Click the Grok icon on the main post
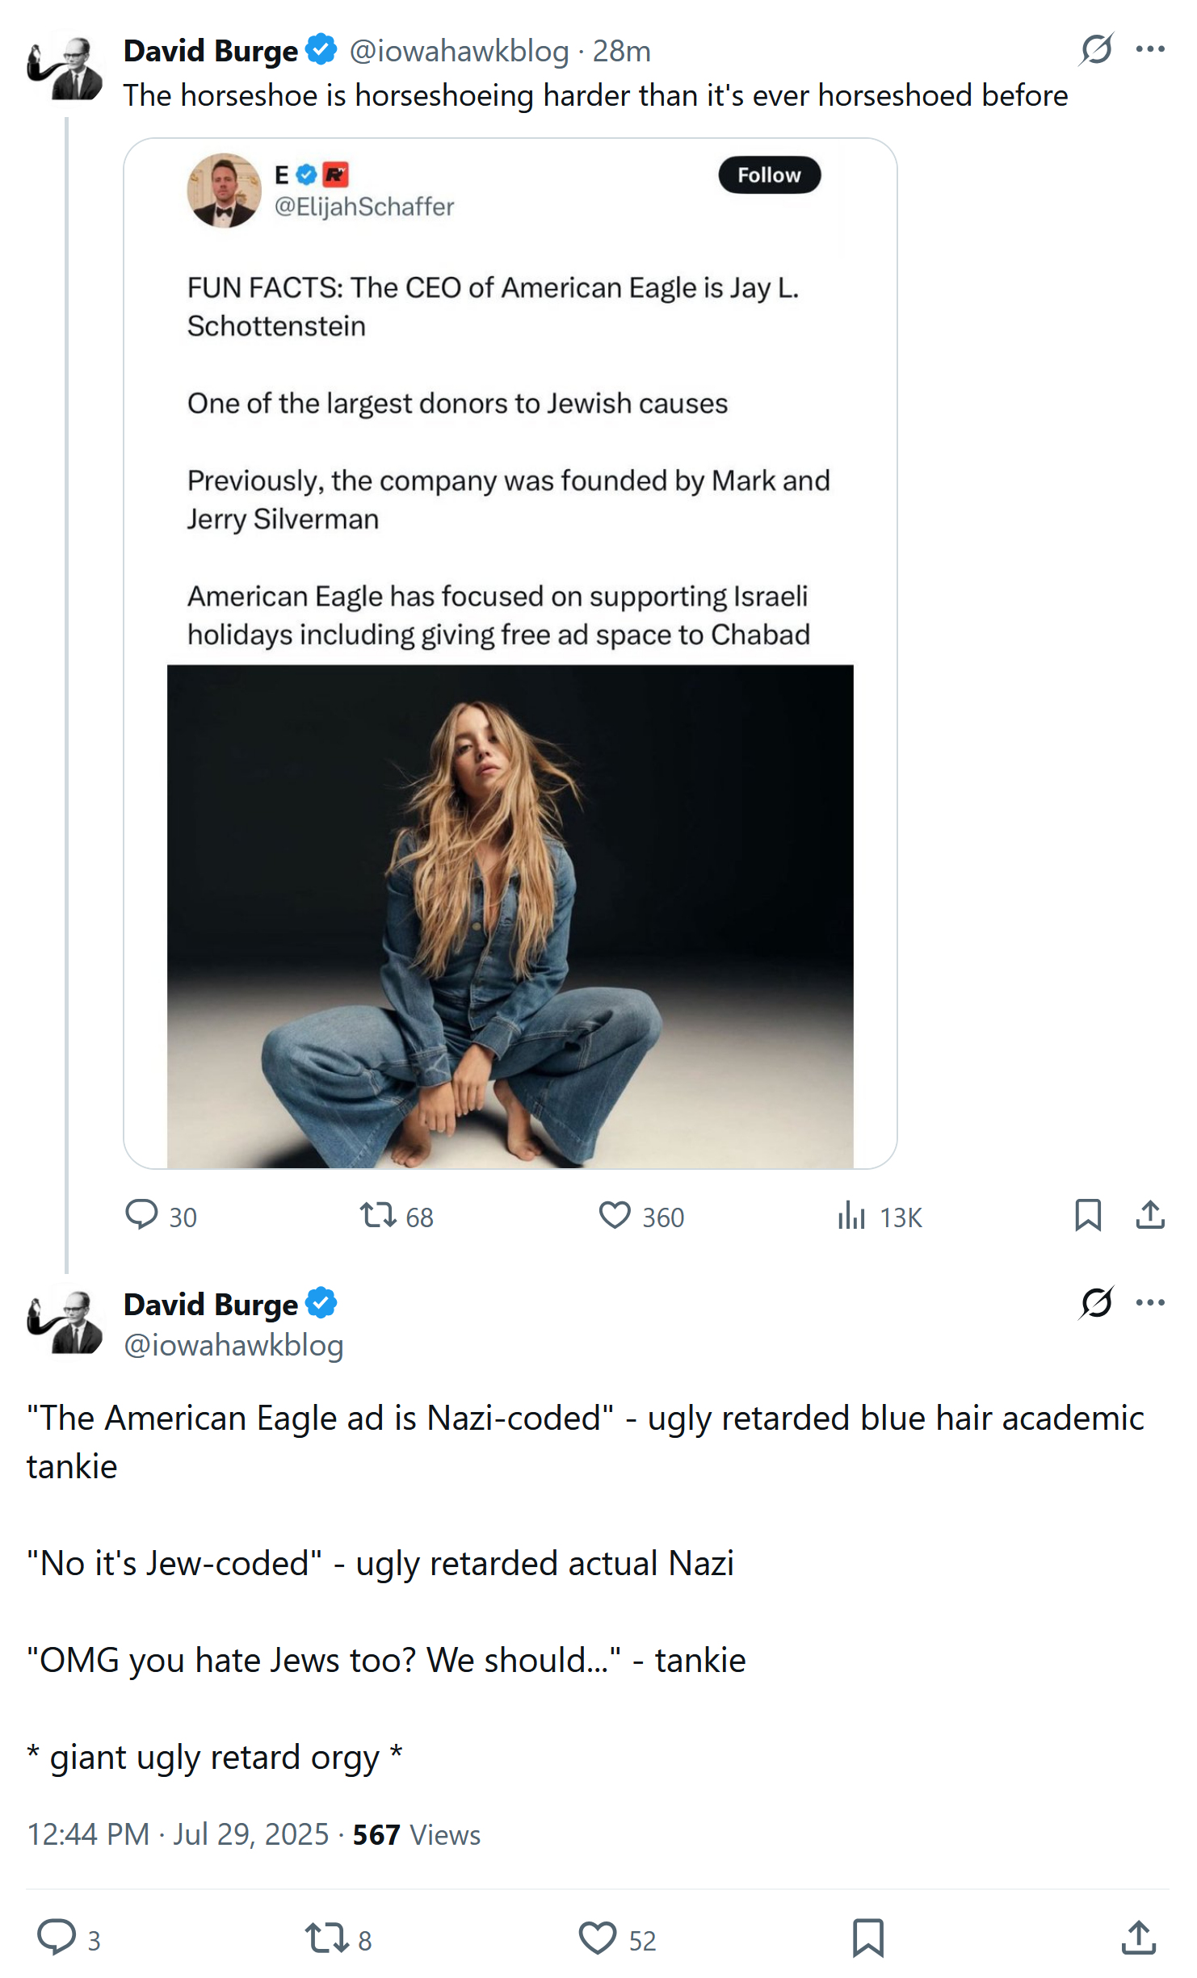This screenshot has width=1197, height=1978. [1096, 1302]
